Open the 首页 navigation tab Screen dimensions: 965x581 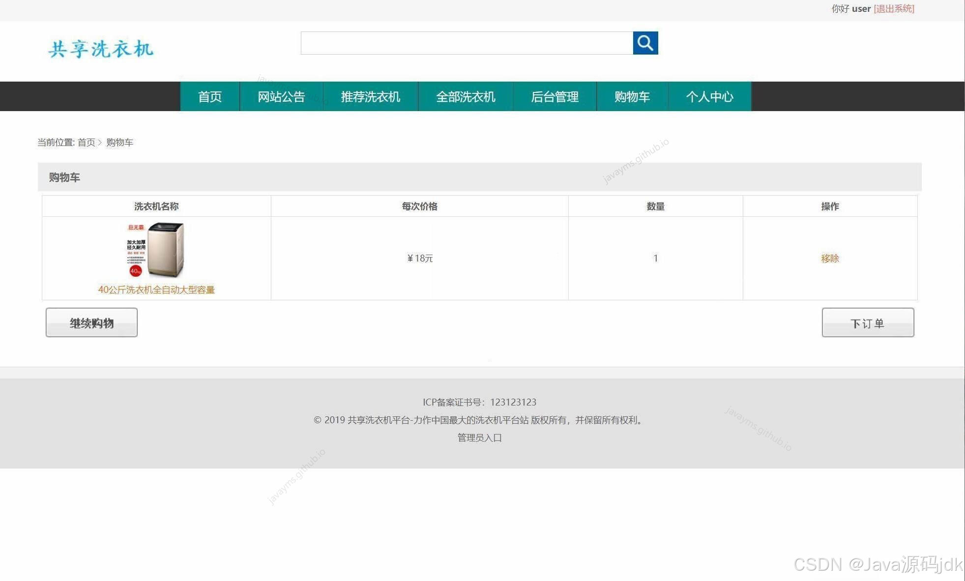point(209,96)
